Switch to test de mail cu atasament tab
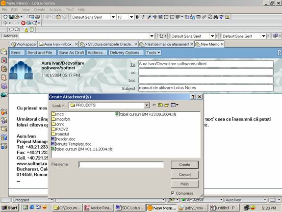 click(166, 44)
